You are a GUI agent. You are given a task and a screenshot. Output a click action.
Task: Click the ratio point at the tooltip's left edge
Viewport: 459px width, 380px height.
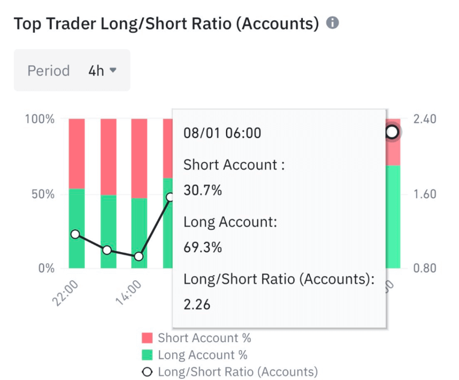click(170, 197)
